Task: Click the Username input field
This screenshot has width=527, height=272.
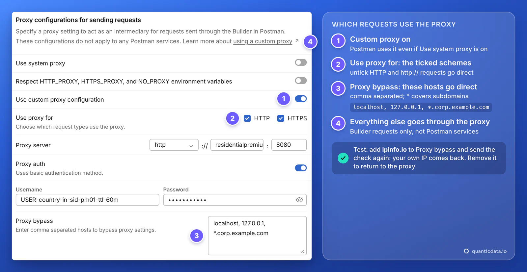Action: (87, 200)
